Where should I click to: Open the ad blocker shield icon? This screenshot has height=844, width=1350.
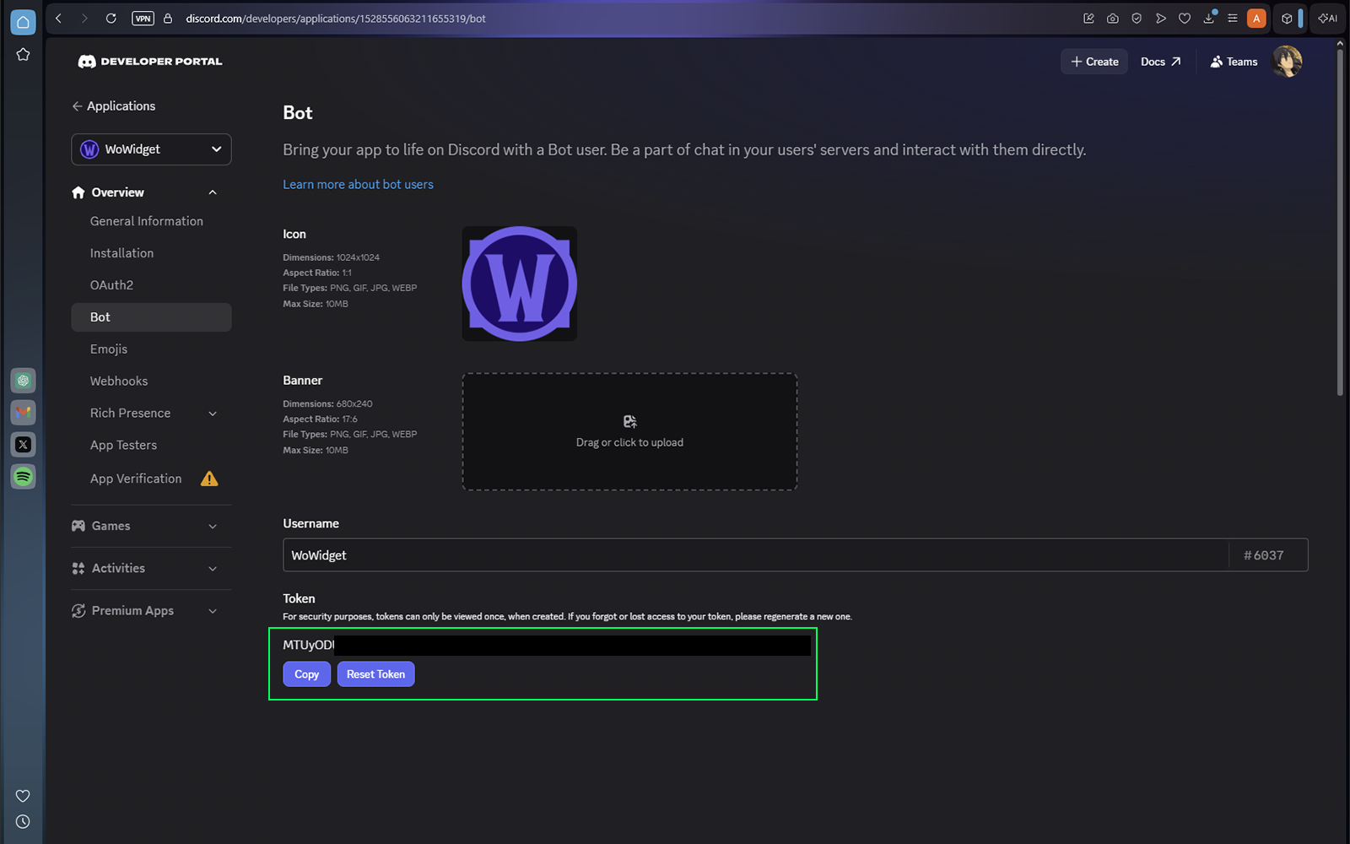[x=1137, y=18]
